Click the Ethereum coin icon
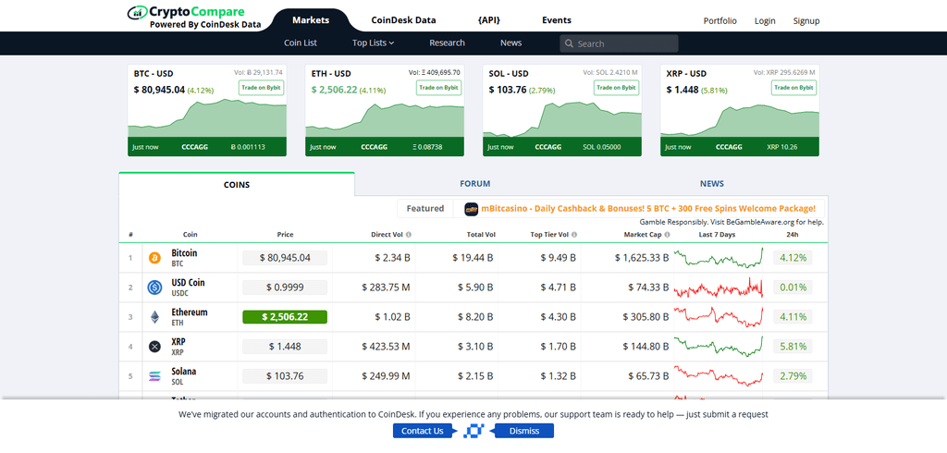 (x=154, y=317)
